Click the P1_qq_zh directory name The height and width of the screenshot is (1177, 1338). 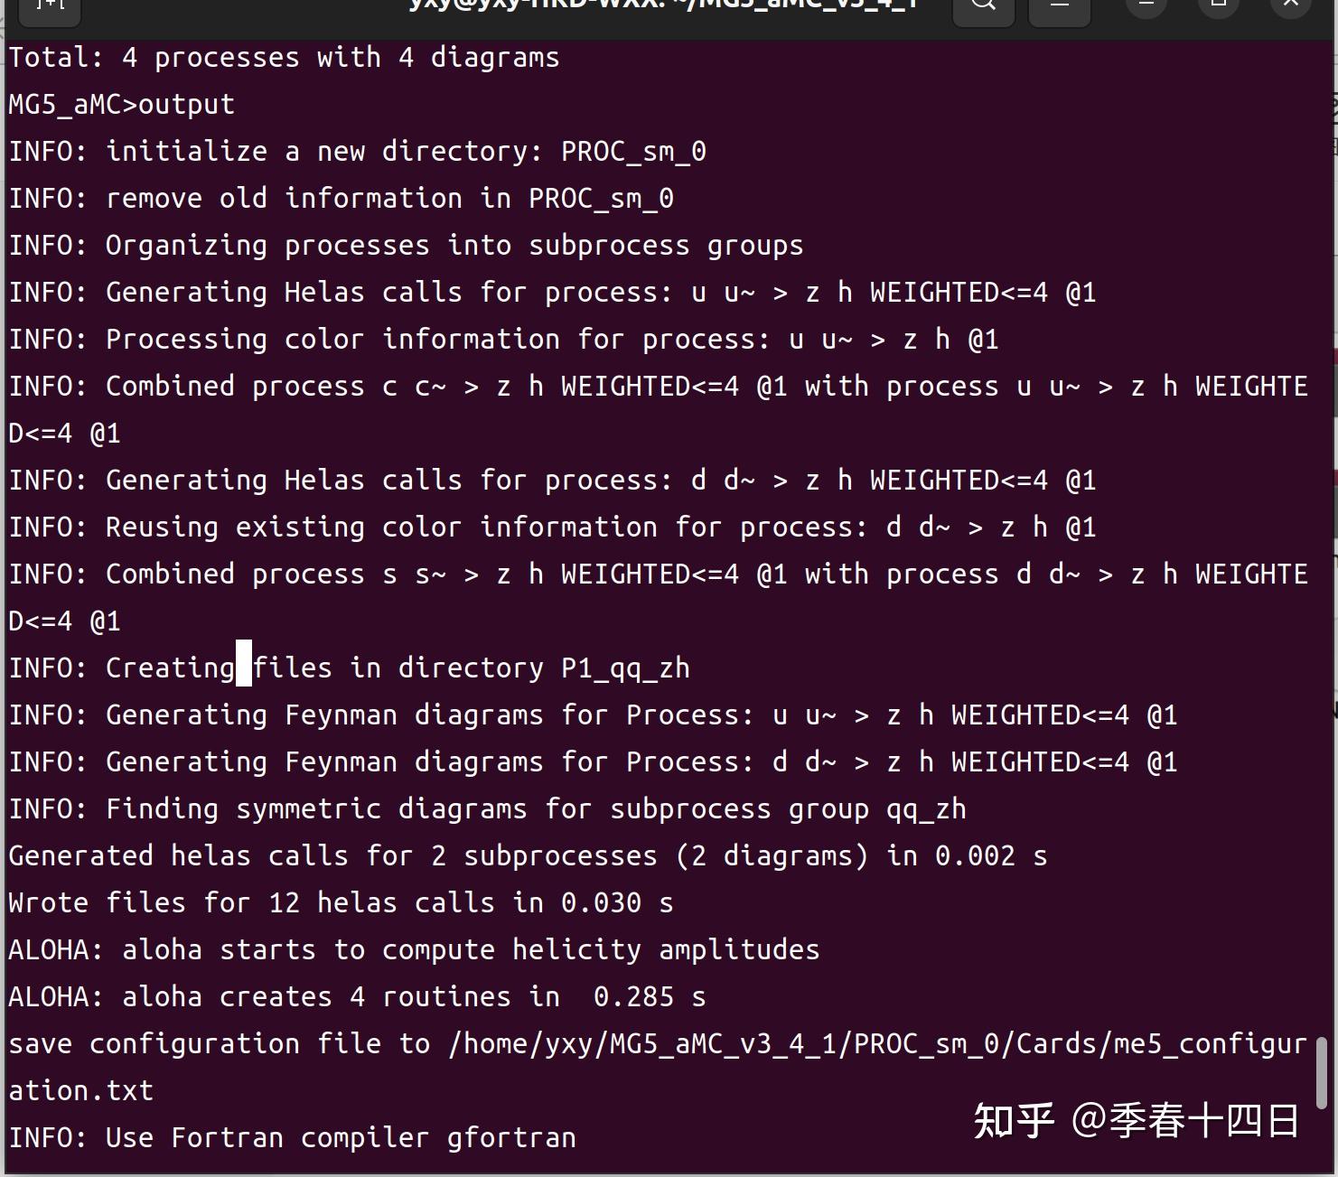625,668
